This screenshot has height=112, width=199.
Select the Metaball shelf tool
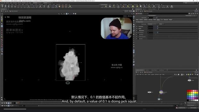point(56,6)
